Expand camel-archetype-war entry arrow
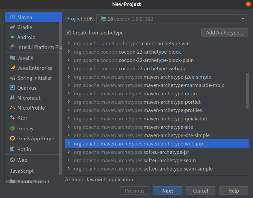 [69, 43]
